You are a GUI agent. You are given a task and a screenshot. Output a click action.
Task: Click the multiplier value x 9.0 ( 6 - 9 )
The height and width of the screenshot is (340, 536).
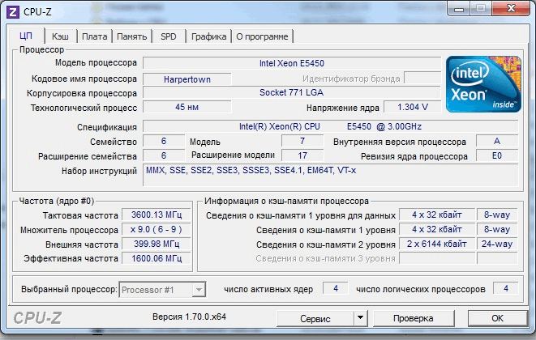coord(157,229)
